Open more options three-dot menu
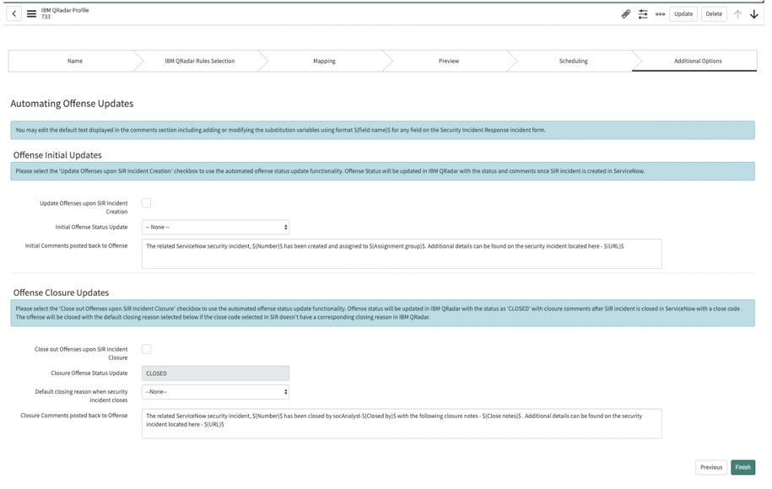 pyautogui.click(x=661, y=13)
